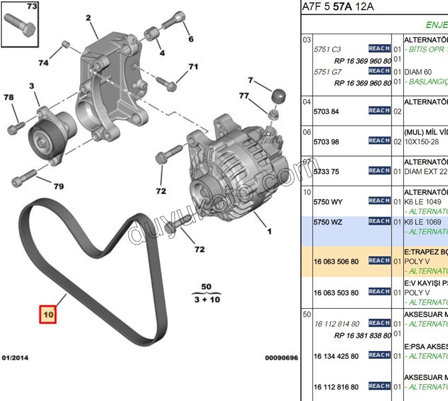448x401 pixels.
Task: Click the REACH icon for part 16 134 425 80
Action: pos(378,356)
